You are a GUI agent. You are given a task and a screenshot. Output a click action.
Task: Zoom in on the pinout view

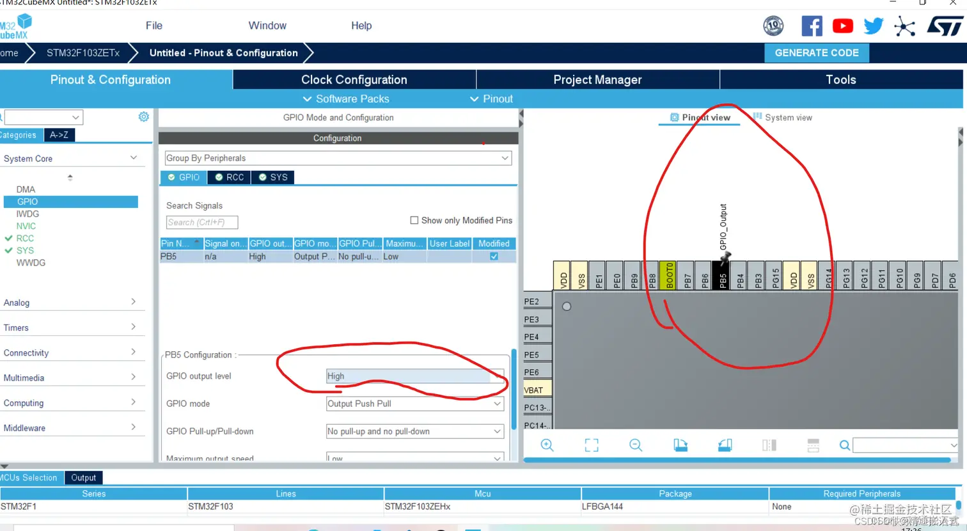pyautogui.click(x=547, y=445)
